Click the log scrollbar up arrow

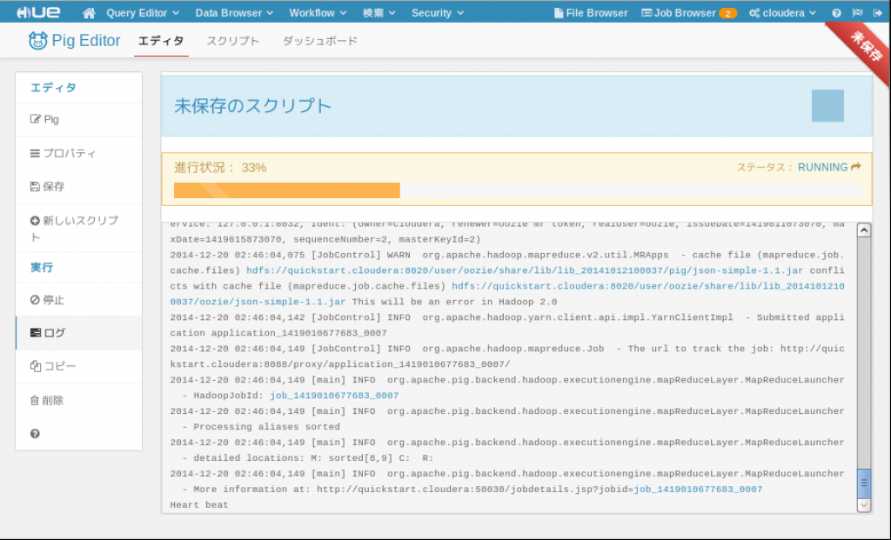point(864,230)
